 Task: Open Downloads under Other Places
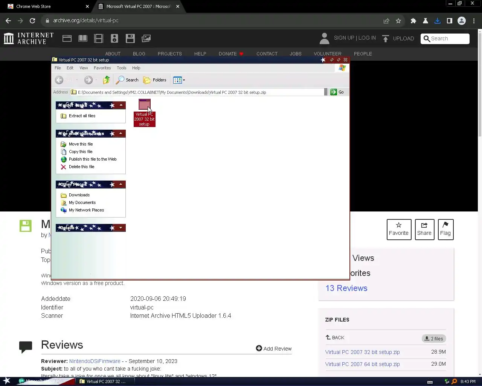pos(79,195)
